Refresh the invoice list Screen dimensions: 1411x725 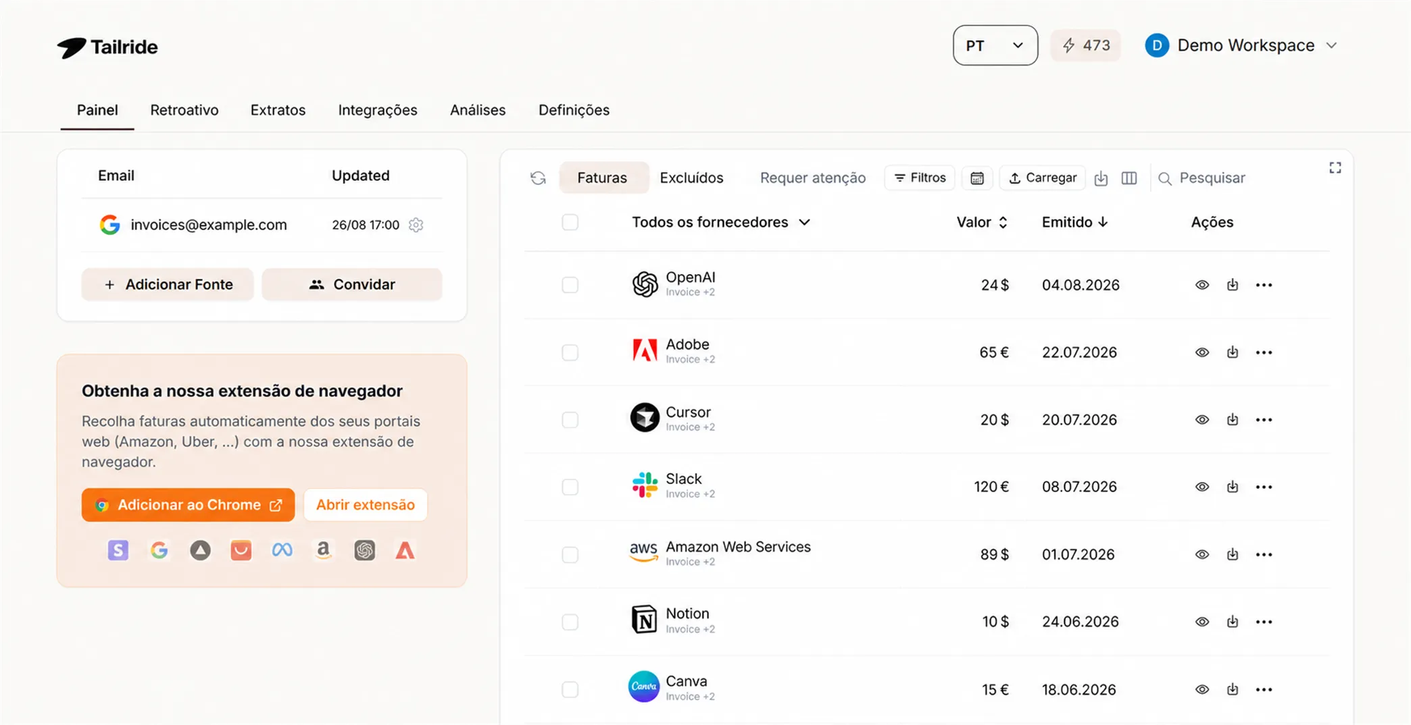click(x=538, y=178)
